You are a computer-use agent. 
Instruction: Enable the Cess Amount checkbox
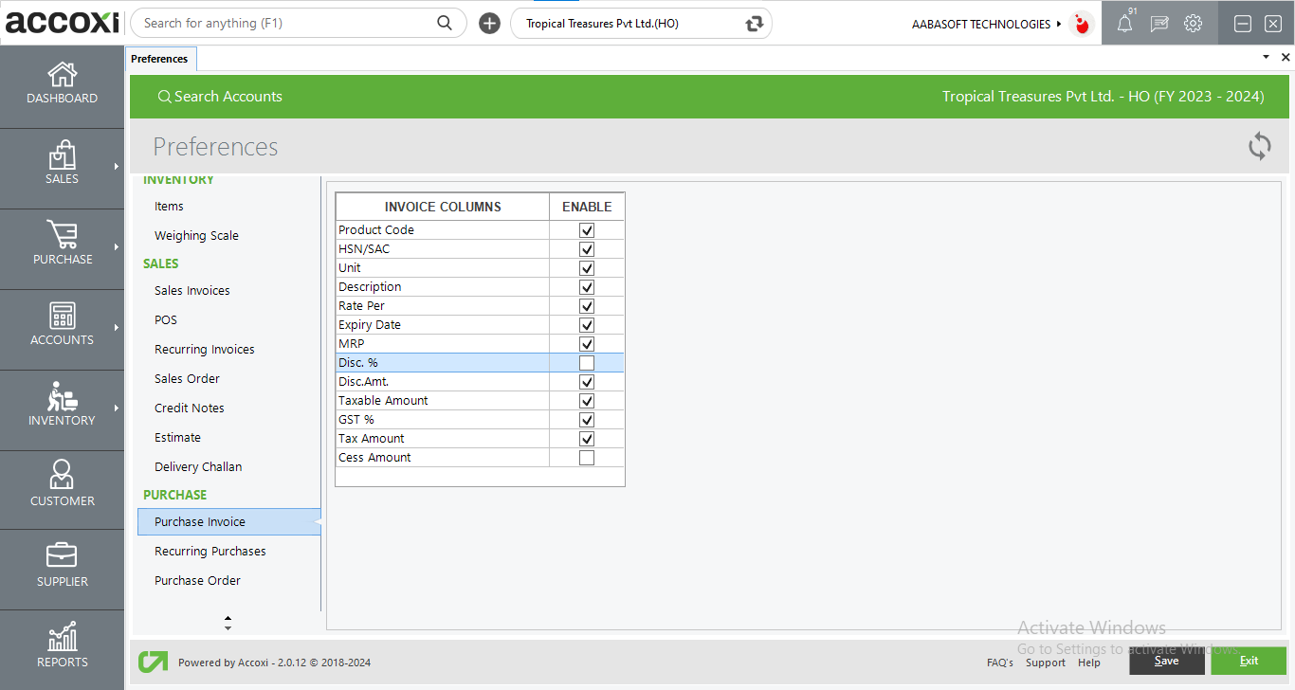tap(587, 458)
